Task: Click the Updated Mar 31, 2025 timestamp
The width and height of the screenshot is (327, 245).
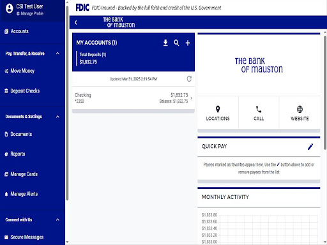Action: 133,79
